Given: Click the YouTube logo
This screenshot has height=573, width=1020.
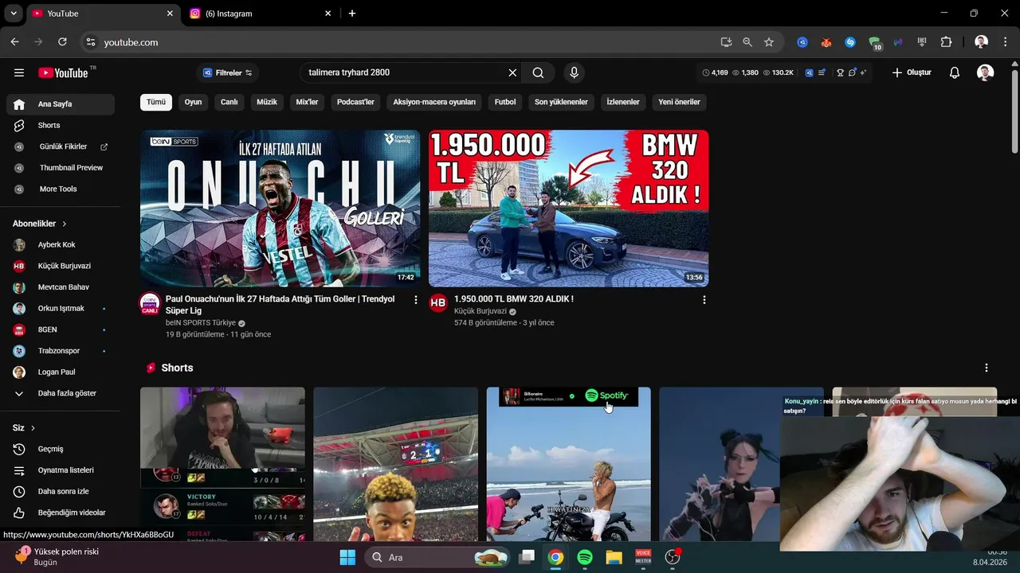Looking at the screenshot, I should (x=64, y=72).
